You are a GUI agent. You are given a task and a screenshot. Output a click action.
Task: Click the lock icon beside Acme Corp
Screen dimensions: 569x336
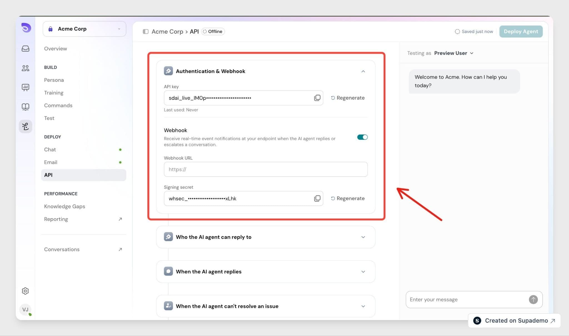51,29
